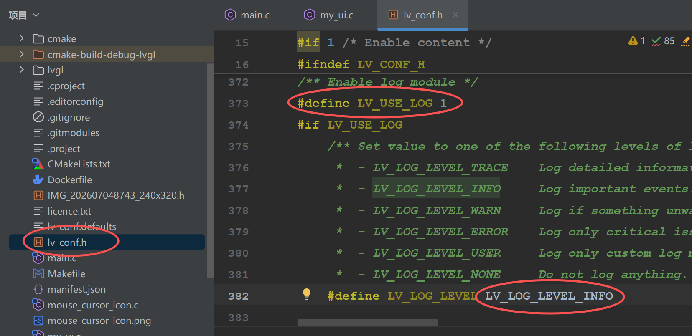
Task: Click line number 373 in gutter
Action: point(238,103)
